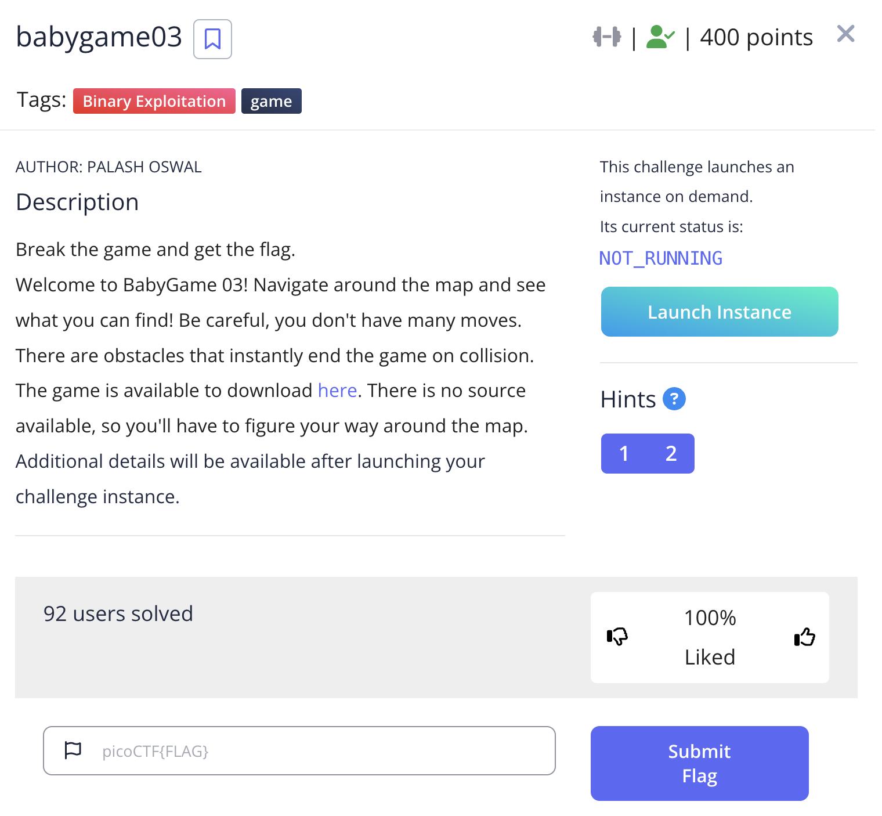Click the flag icon in the submission field
This screenshot has width=882, height=816.
click(73, 750)
